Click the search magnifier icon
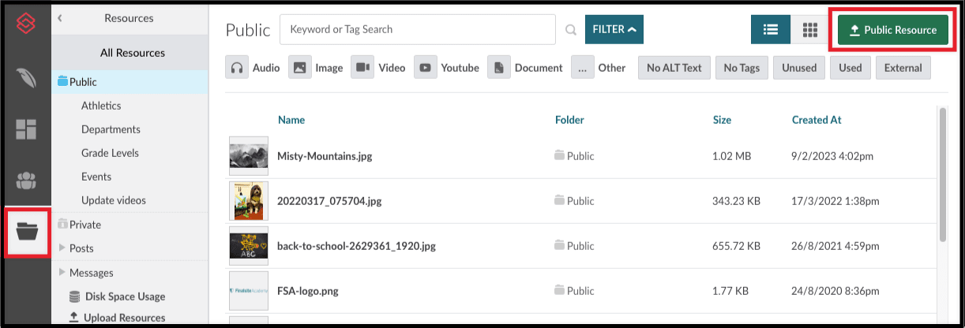The height and width of the screenshot is (328, 965). tap(571, 30)
